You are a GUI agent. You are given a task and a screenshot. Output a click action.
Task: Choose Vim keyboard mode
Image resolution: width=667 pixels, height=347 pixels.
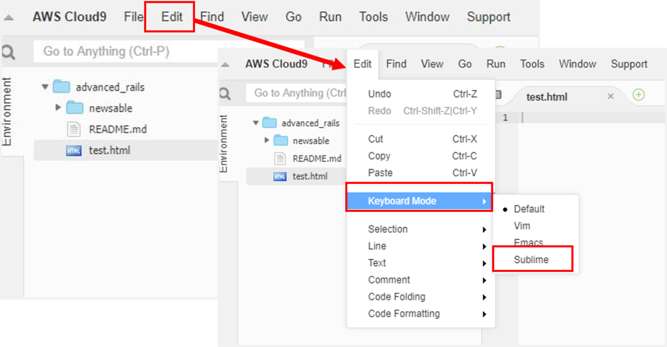(522, 226)
